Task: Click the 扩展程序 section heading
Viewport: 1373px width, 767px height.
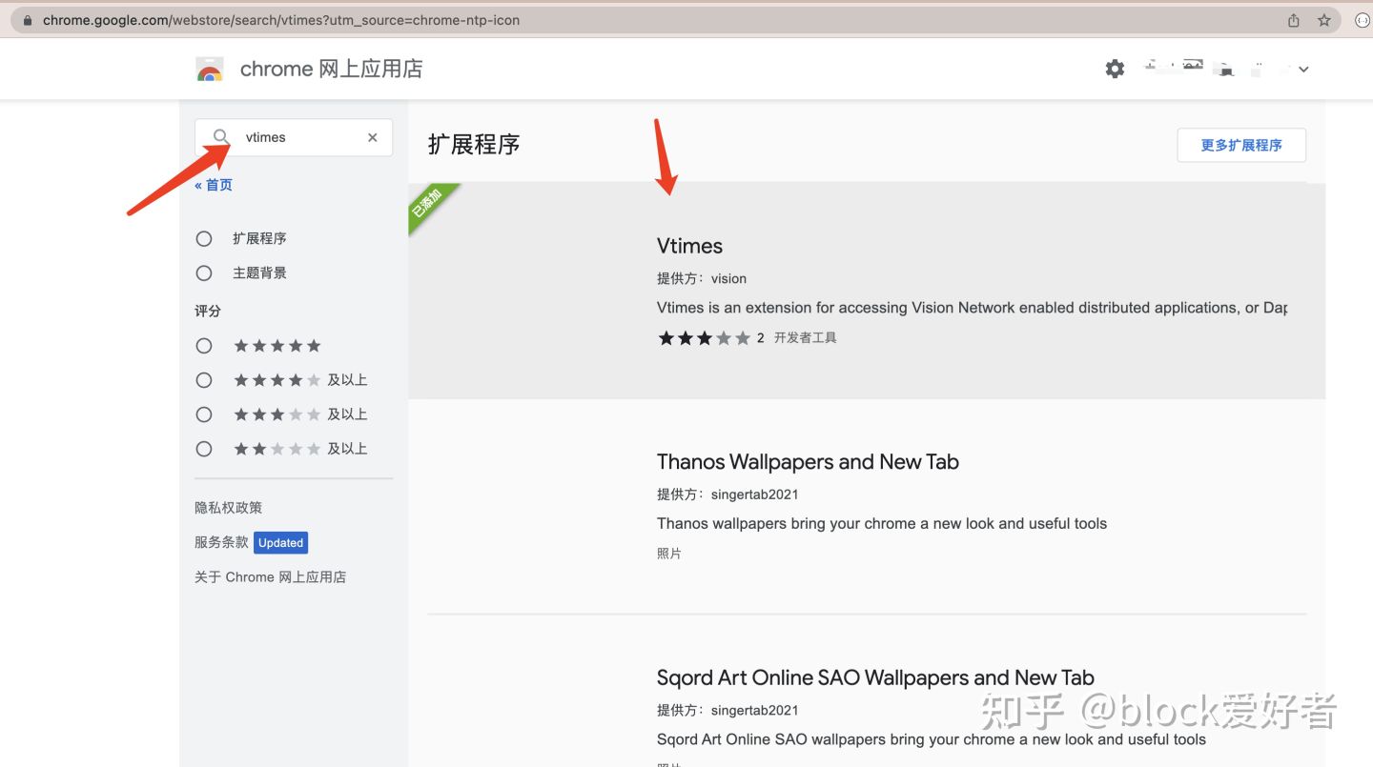Action: [x=474, y=145]
